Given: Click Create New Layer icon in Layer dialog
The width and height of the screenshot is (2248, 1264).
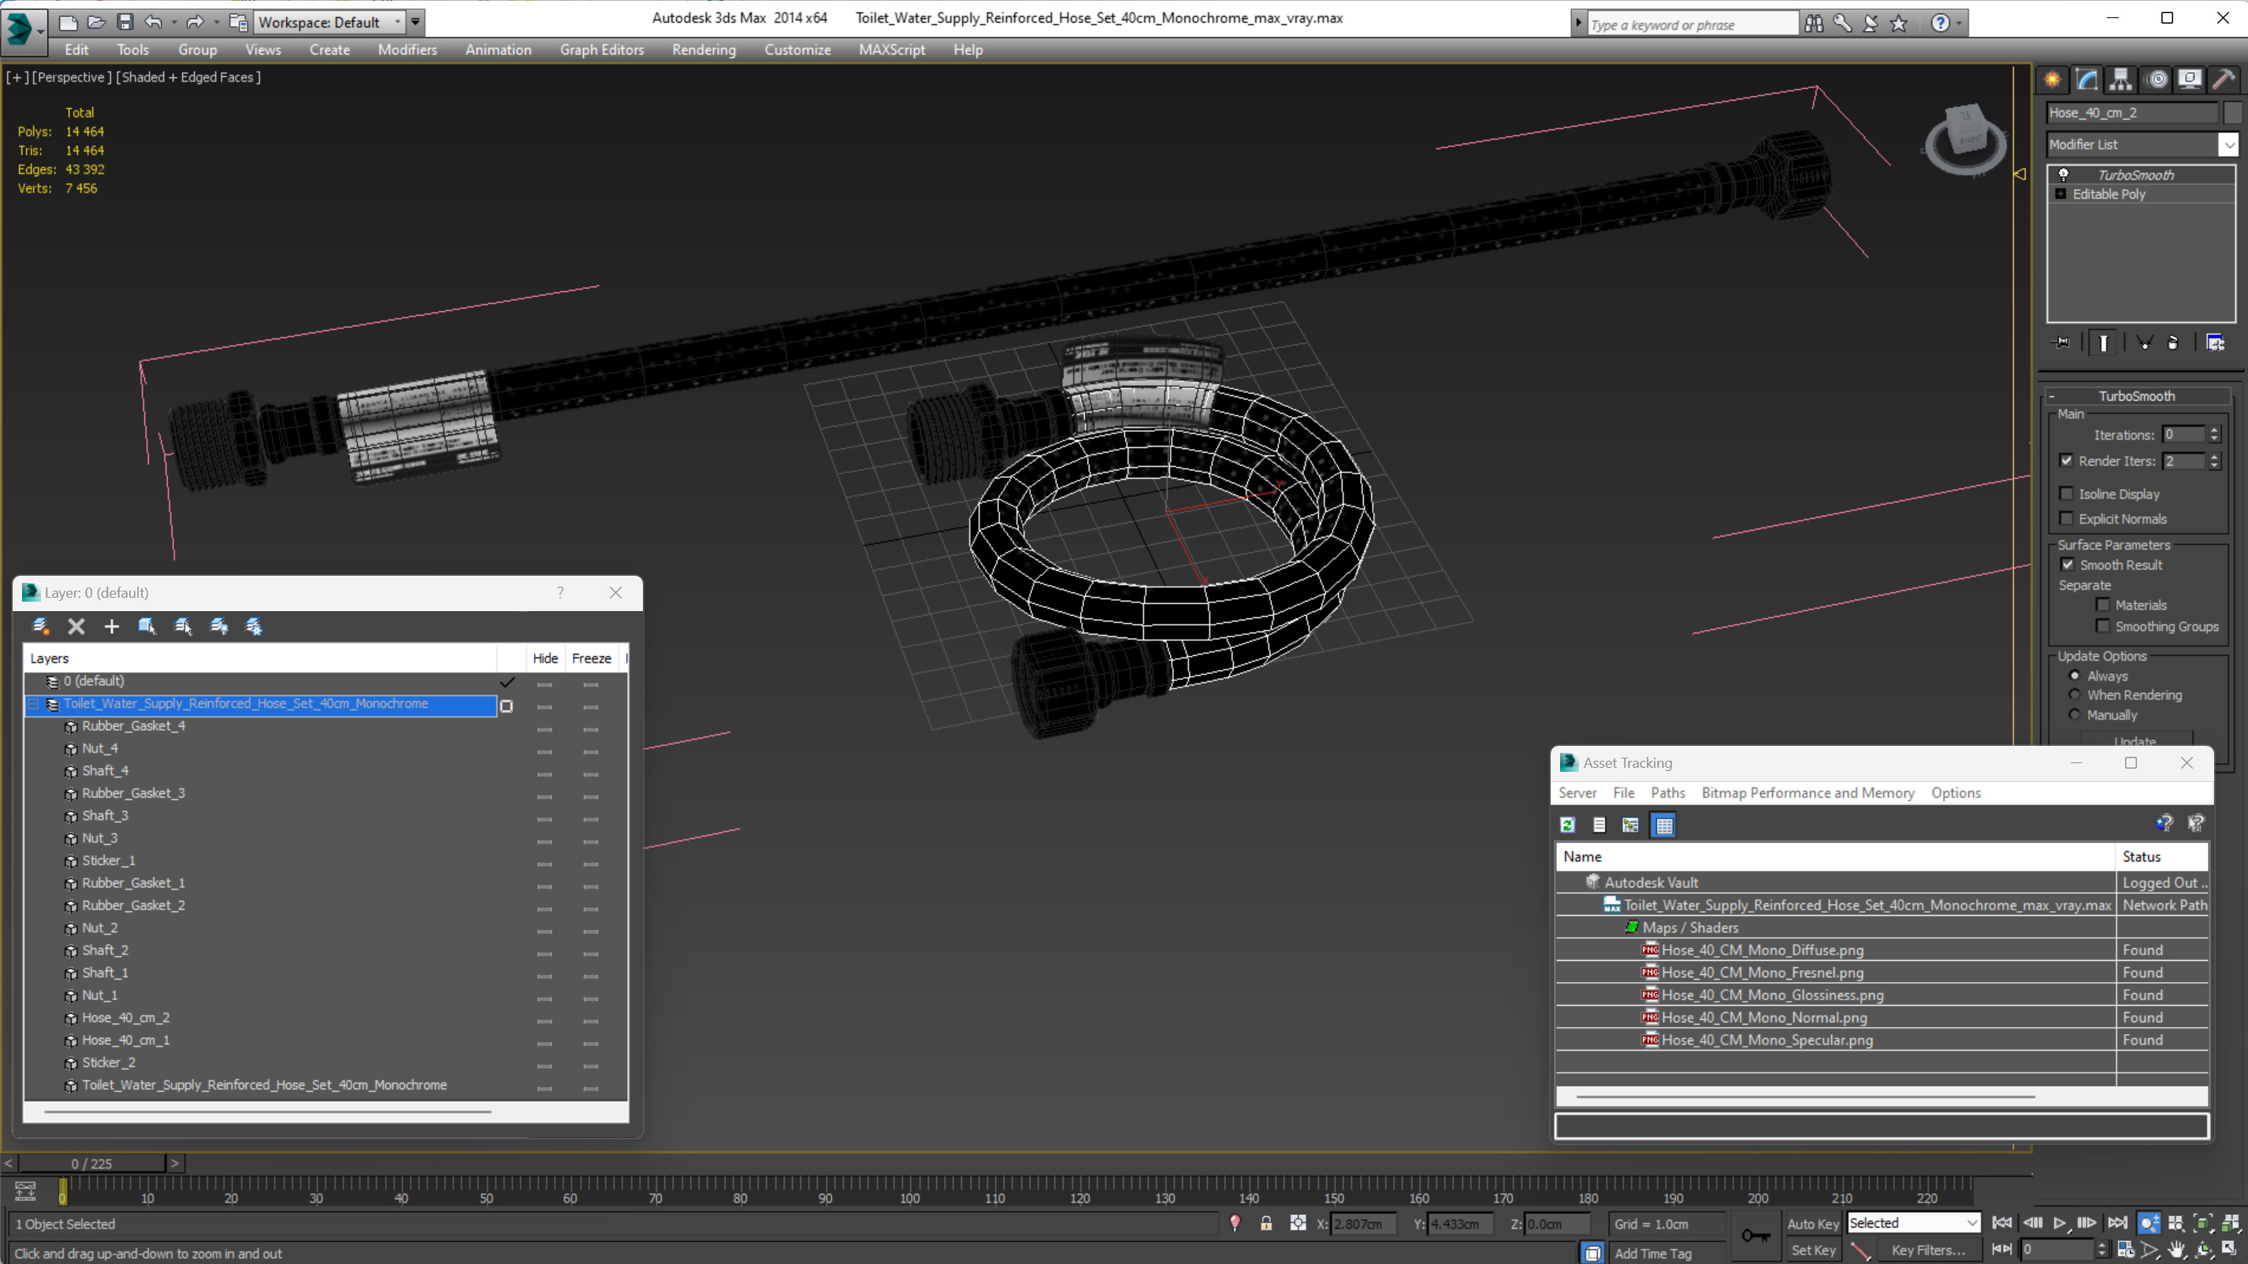Looking at the screenshot, I should (x=40, y=626).
